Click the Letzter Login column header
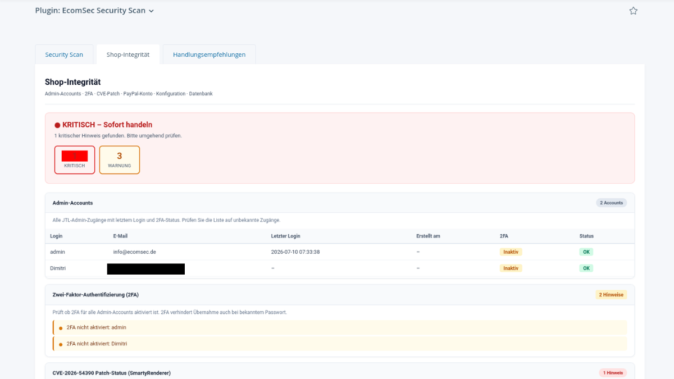This screenshot has height=379, width=674. [285, 236]
